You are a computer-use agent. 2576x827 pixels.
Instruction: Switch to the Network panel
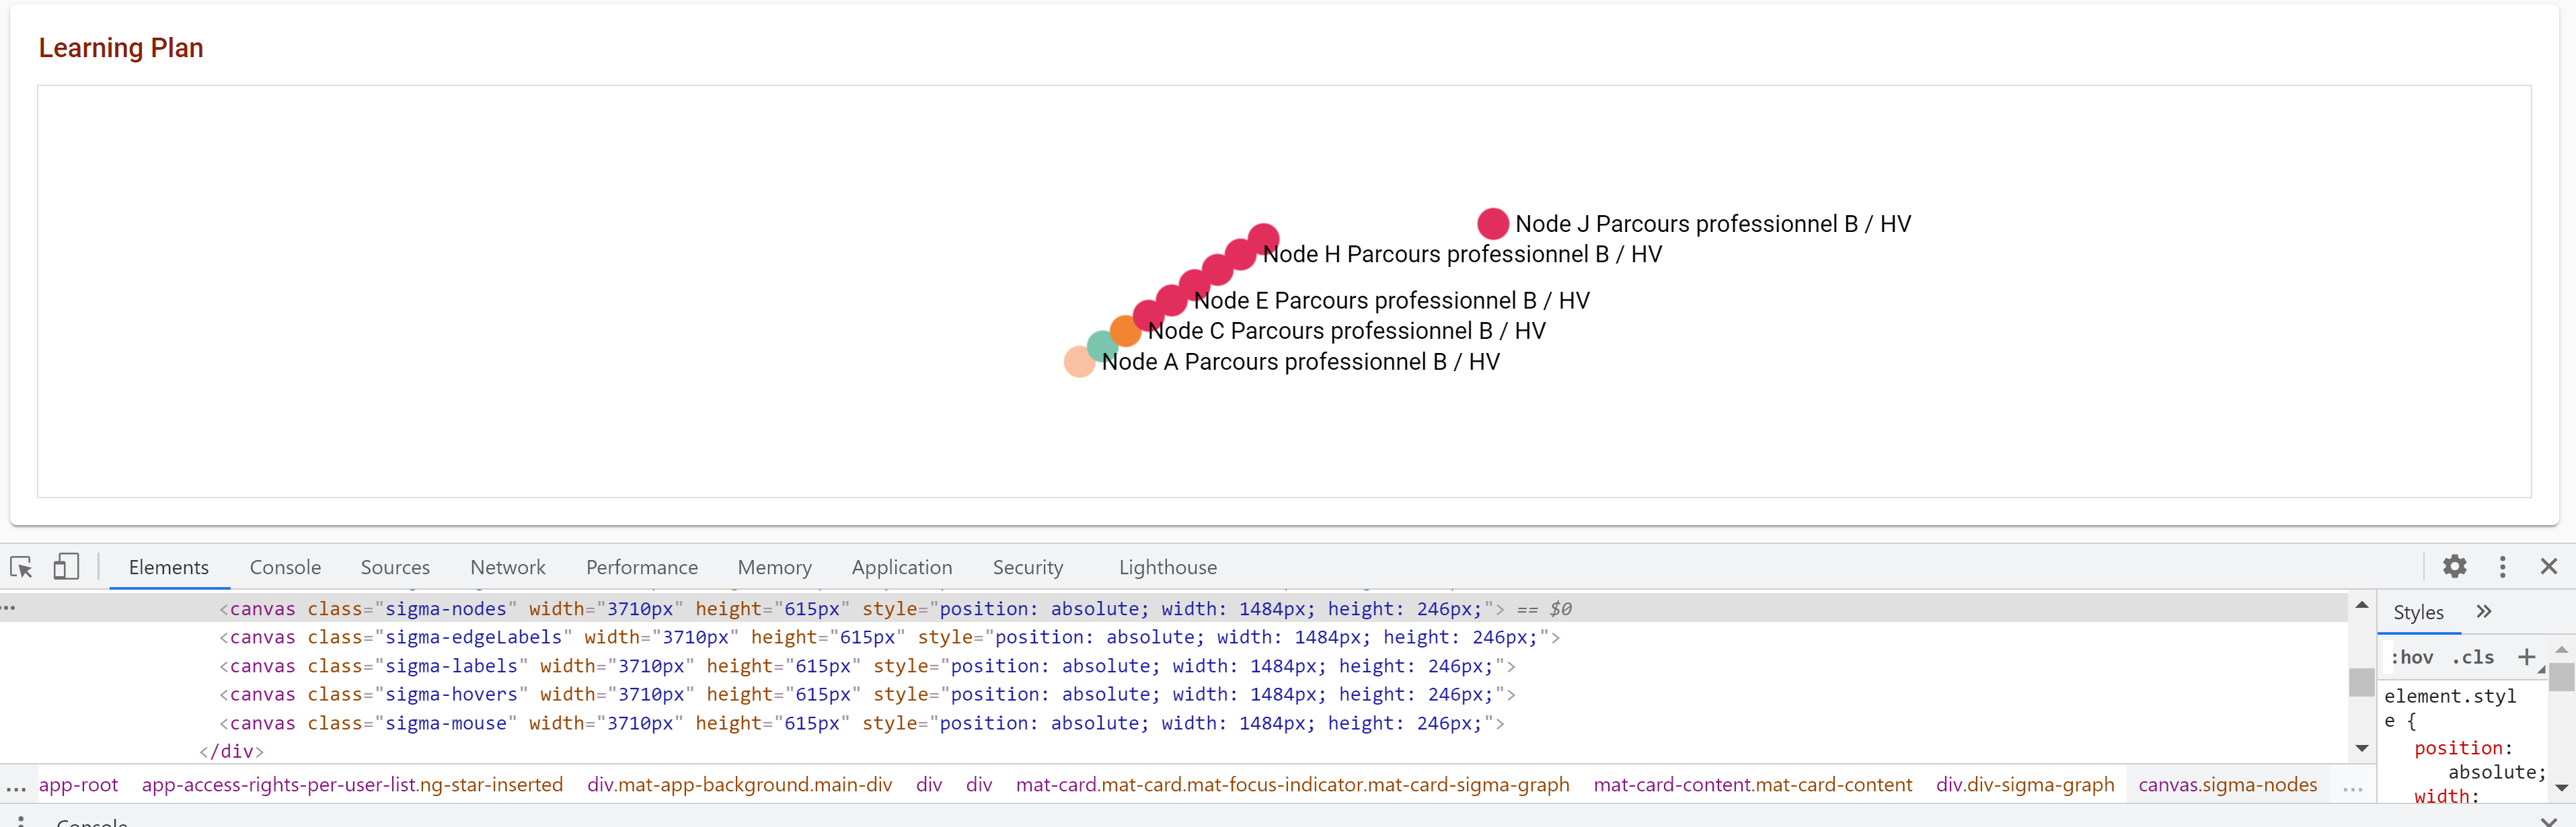click(508, 567)
